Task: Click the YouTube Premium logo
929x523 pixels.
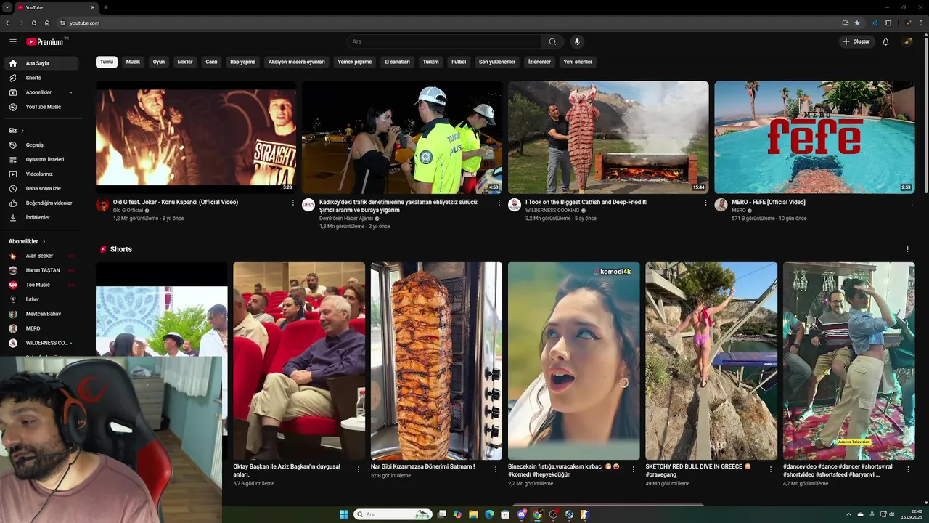Action: point(46,41)
